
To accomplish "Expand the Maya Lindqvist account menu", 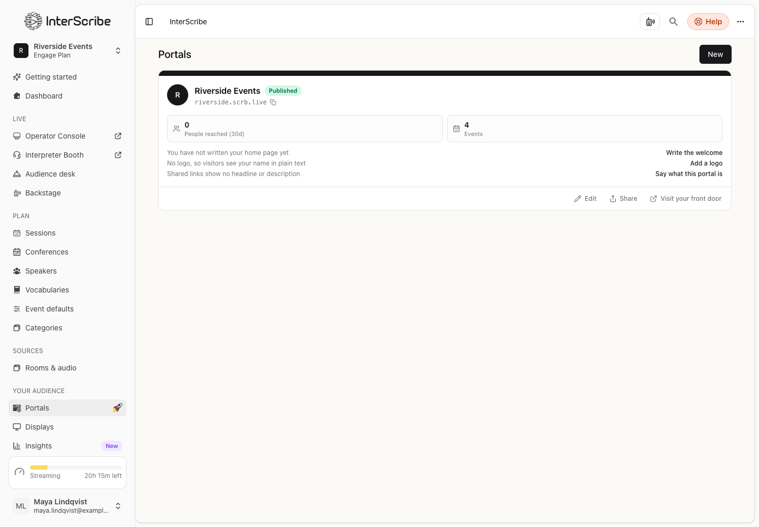I will coord(67,506).
